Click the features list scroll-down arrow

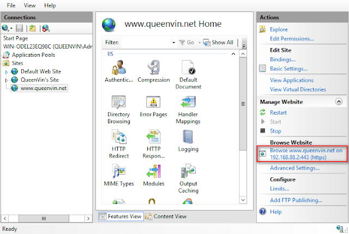pos(243,200)
